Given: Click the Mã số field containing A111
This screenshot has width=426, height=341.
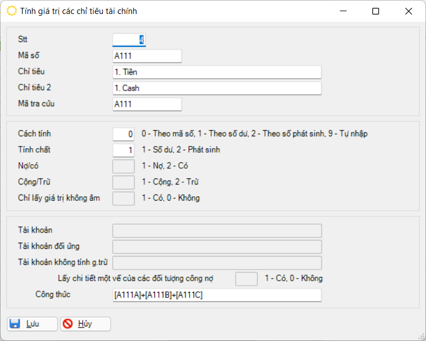Looking at the screenshot, I should click(147, 56).
